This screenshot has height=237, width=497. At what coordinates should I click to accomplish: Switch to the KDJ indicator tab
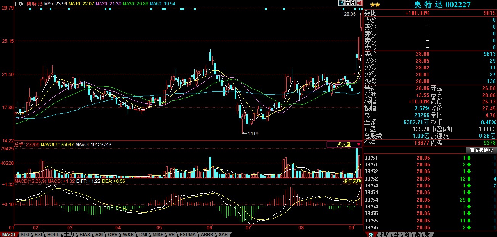point(25,234)
